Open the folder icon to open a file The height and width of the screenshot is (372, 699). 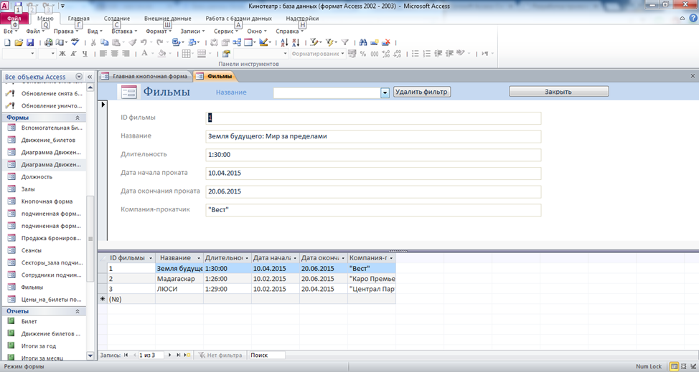coord(19,42)
